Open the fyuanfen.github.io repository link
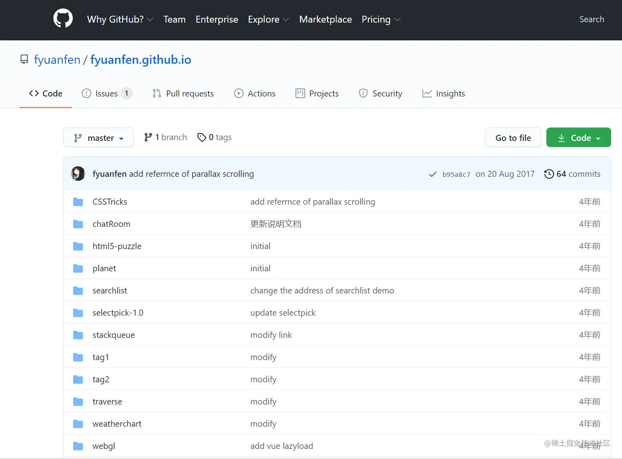The width and height of the screenshot is (622, 459). (141, 60)
